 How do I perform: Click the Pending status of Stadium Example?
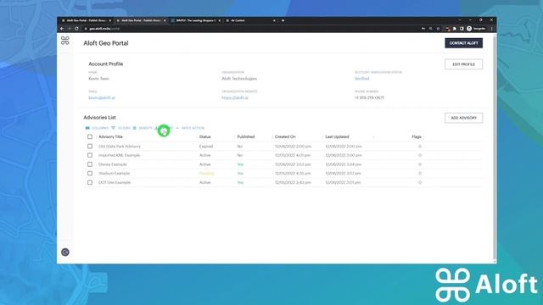click(x=207, y=173)
